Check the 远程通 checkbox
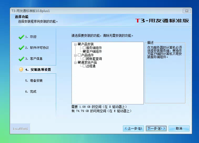 click(x=84, y=66)
